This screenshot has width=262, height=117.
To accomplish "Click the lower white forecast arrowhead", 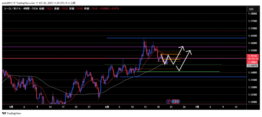I will tap(190, 51).
